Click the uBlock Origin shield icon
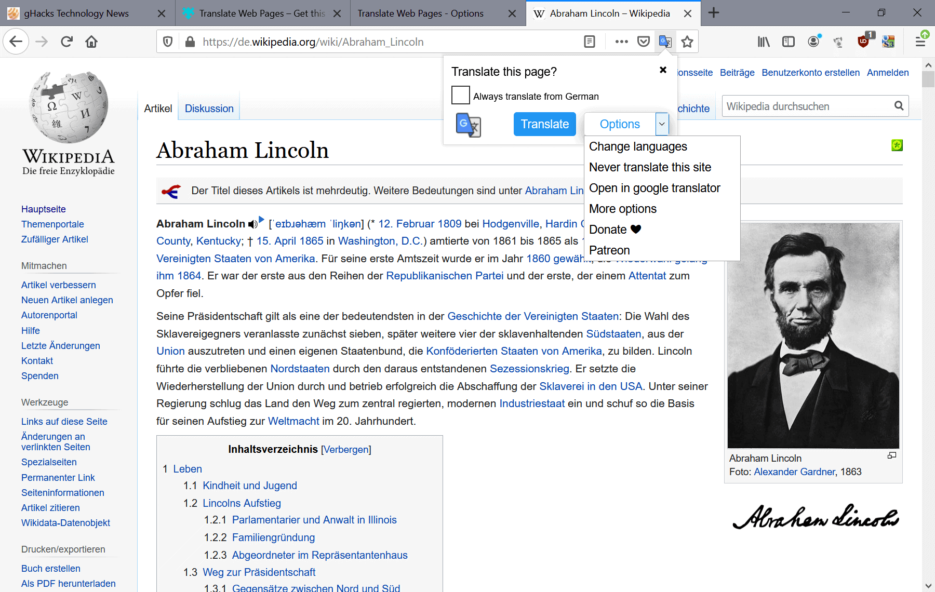Image resolution: width=935 pixels, height=592 pixels. tap(864, 41)
